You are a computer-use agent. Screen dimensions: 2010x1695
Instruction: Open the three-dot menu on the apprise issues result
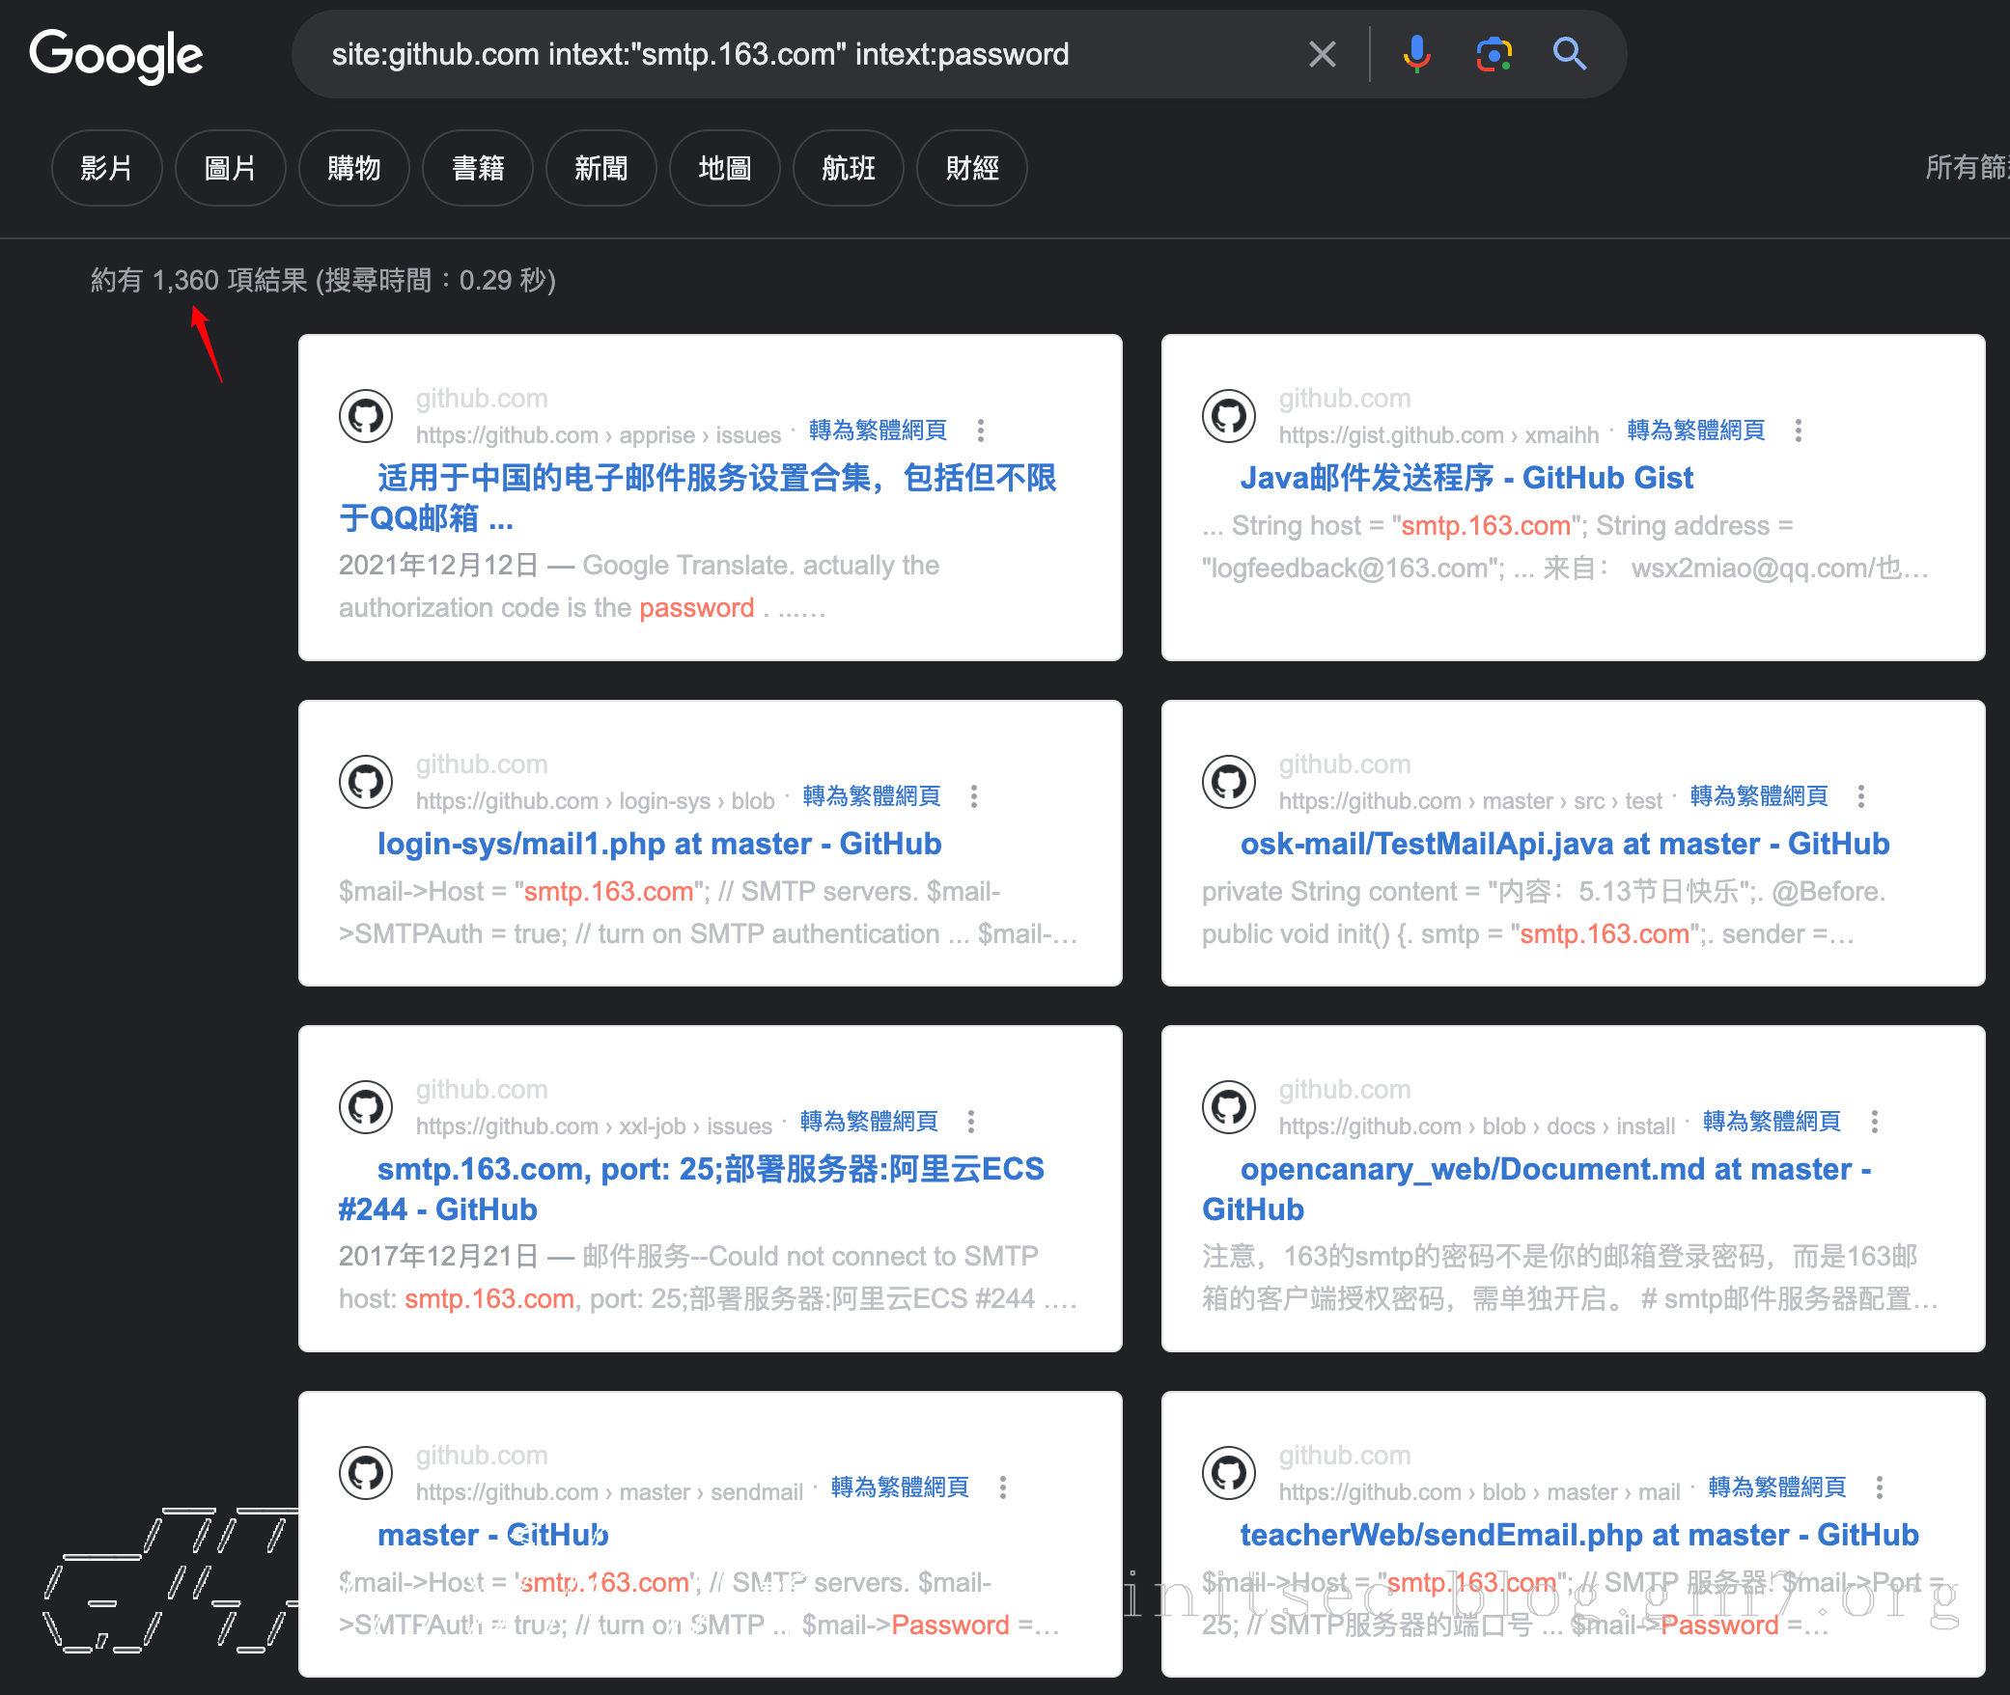[x=981, y=431]
